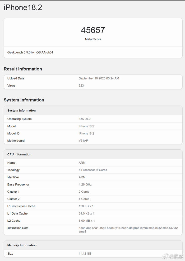
Task: Click the Views label
Action: [11, 86]
